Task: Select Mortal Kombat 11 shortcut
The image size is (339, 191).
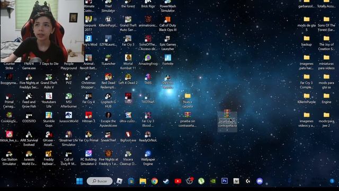Action: (x=128, y=62)
